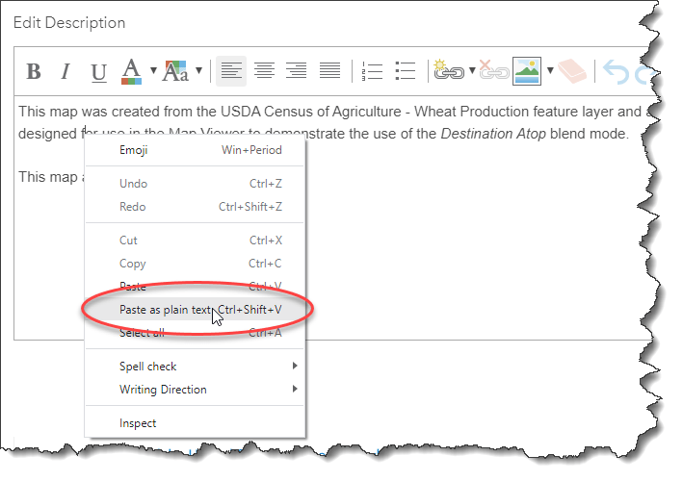Open the font size dropdown arrow

tap(198, 71)
